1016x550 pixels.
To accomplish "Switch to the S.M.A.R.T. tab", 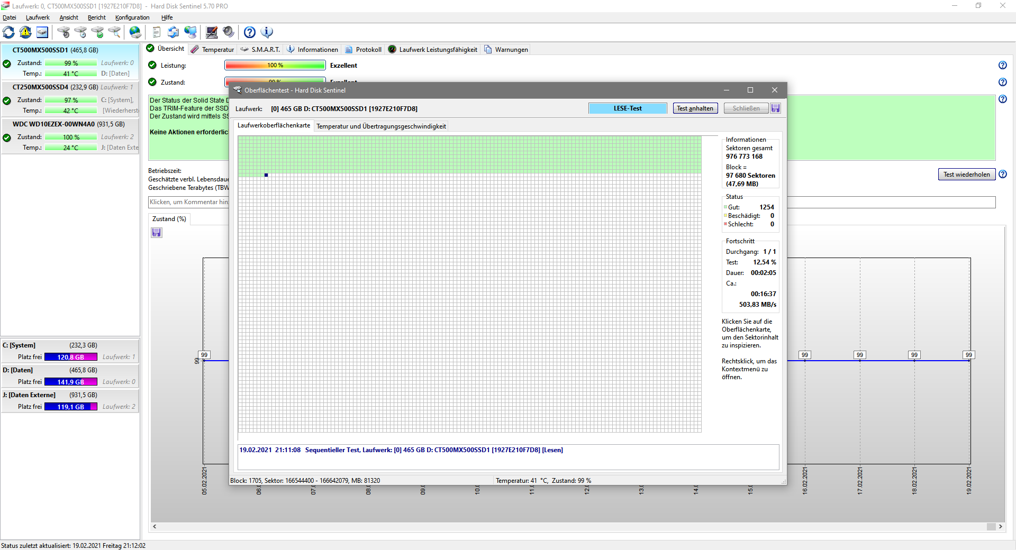I will [260, 50].
